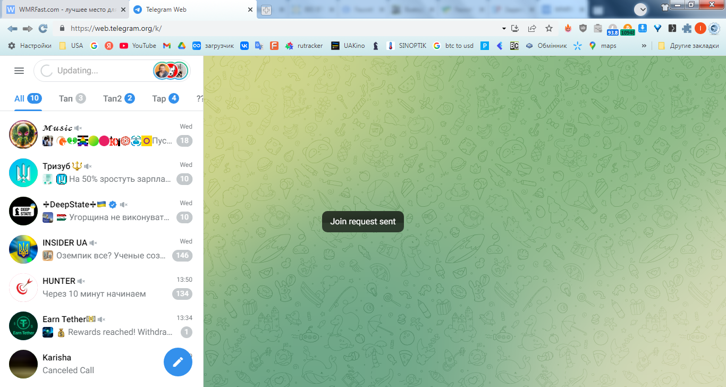Viewport: 726px width, 387px height.
Task: Click the compose new message pencil button
Action: [x=178, y=362]
